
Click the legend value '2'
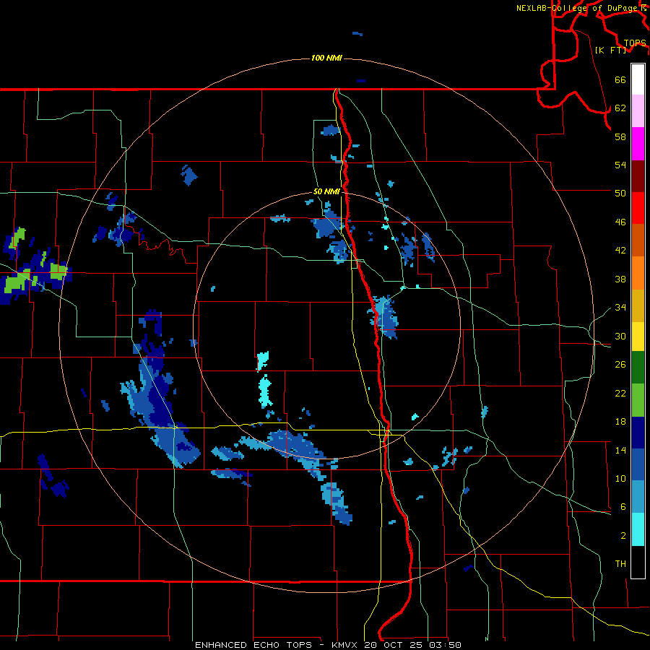[623, 535]
